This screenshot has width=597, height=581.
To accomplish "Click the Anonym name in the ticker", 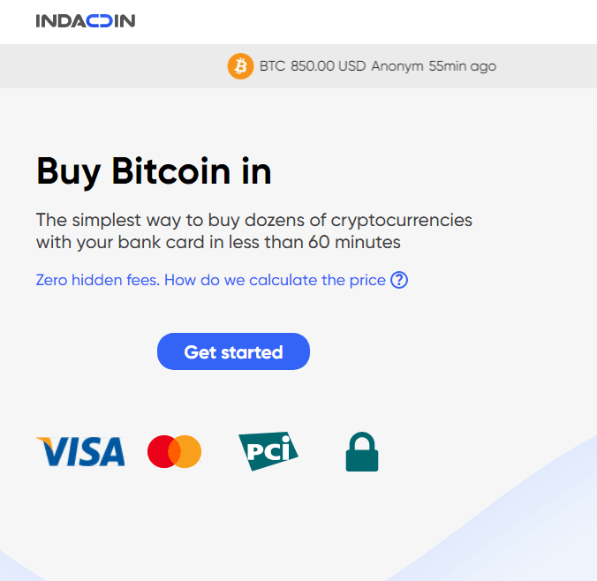I will pos(397,66).
